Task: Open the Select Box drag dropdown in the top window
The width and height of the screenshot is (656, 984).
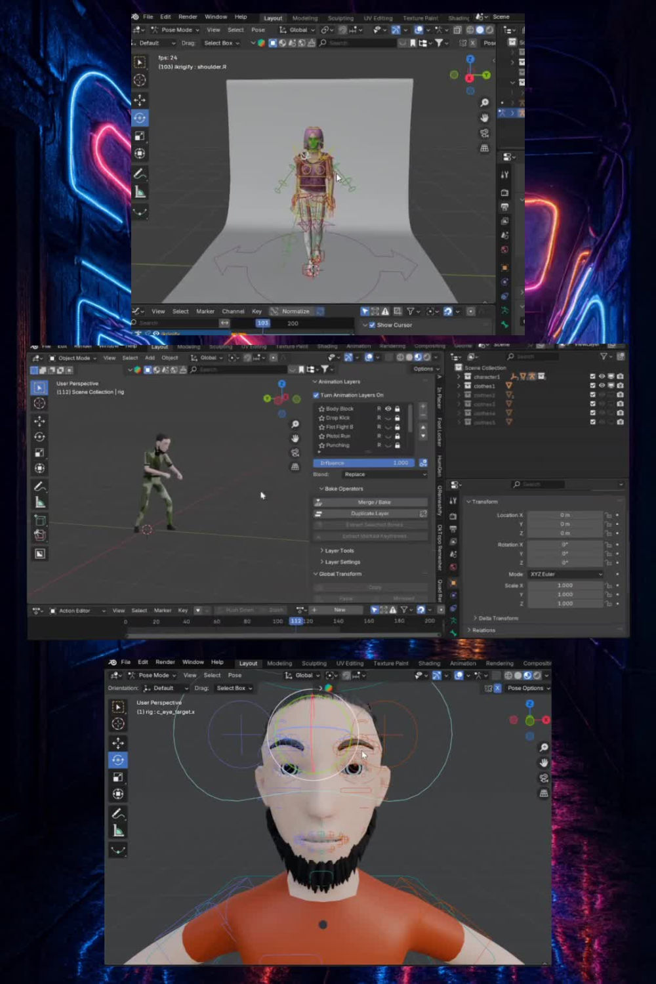Action: [221, 43]
